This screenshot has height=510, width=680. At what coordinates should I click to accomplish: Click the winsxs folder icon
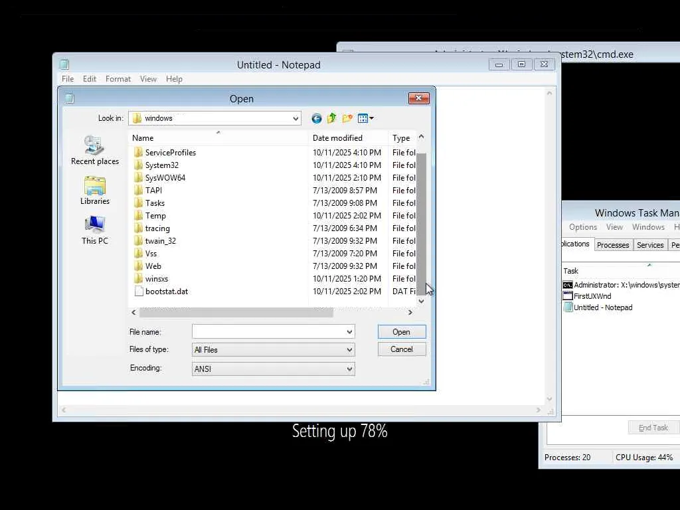tap(138, 278)
